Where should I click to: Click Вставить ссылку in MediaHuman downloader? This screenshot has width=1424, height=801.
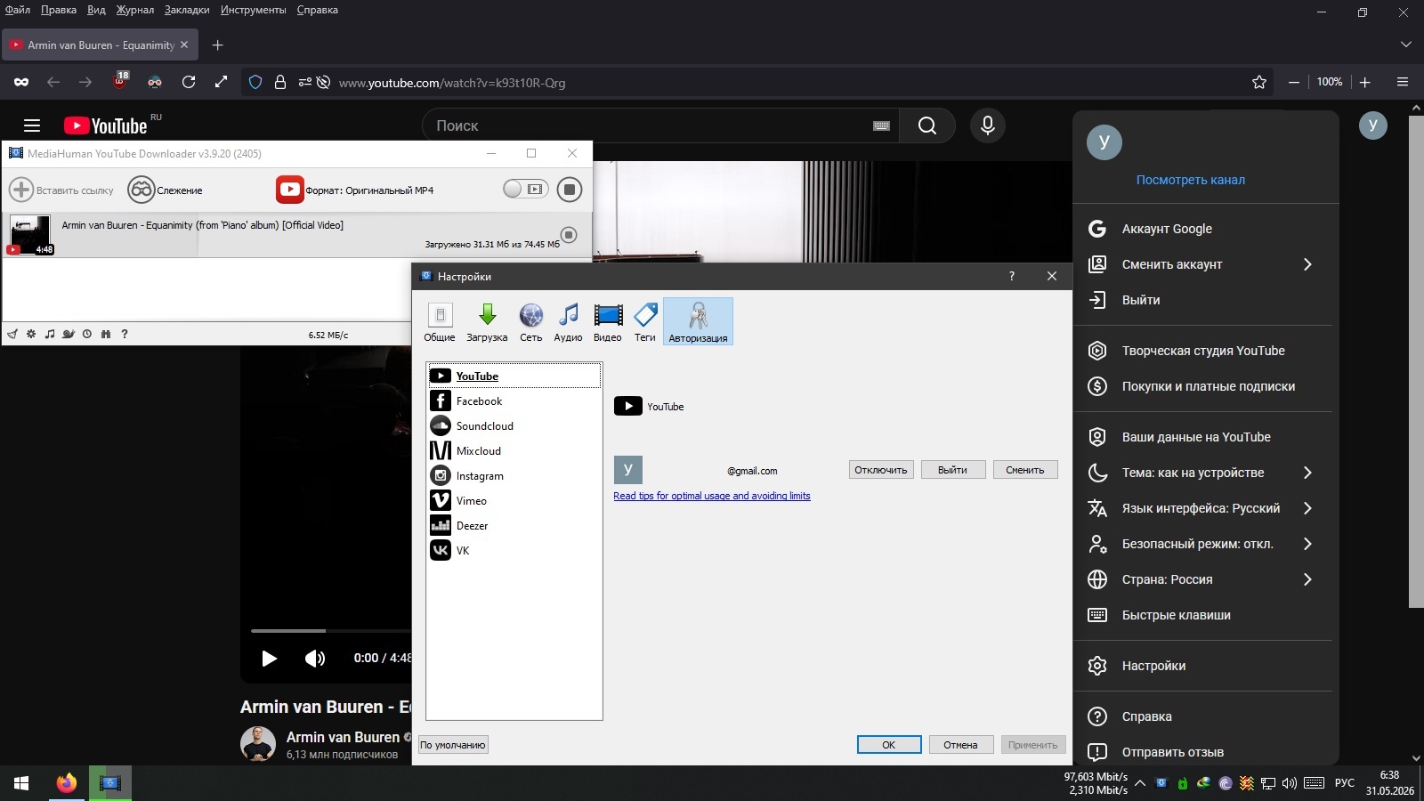click(x=62, y=190)
